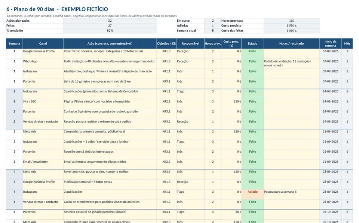Select the 'Notas / resultado' column header
This screenshot has width=359, height=223.
291,43
